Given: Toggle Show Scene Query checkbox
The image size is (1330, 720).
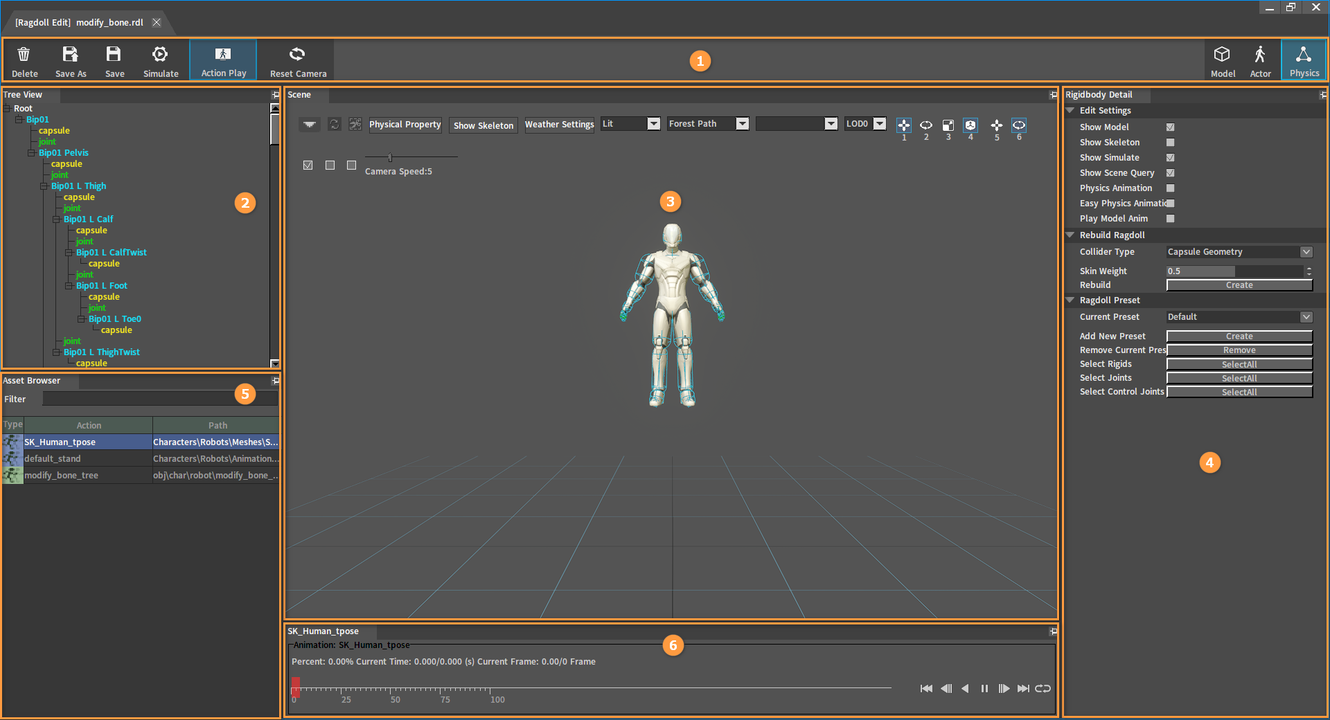Looking at the screenshot, I should click(1171, 173).
